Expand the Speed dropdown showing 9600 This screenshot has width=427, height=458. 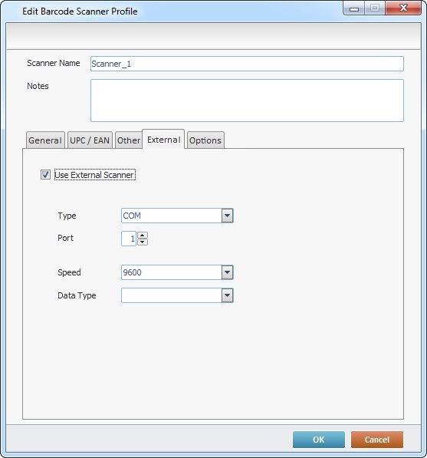click(177, 272)
